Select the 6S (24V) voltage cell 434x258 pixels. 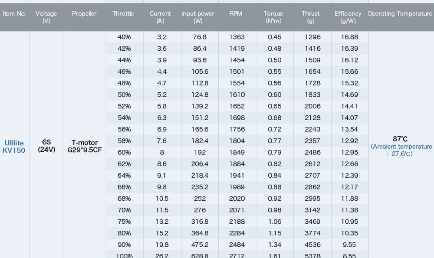coord(46,146)
